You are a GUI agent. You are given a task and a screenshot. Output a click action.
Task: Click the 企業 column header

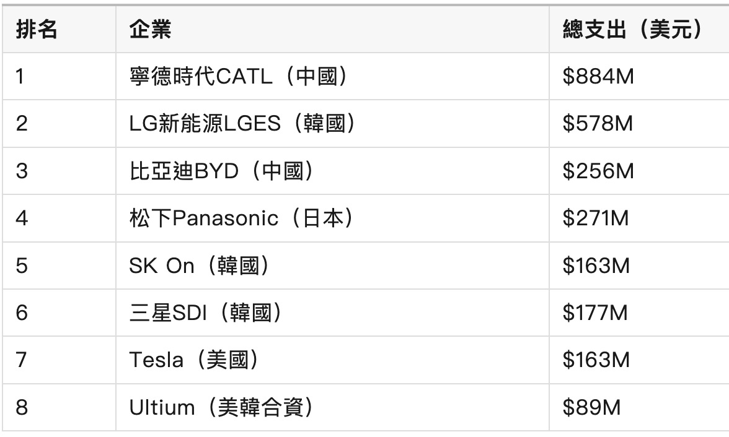151,29
